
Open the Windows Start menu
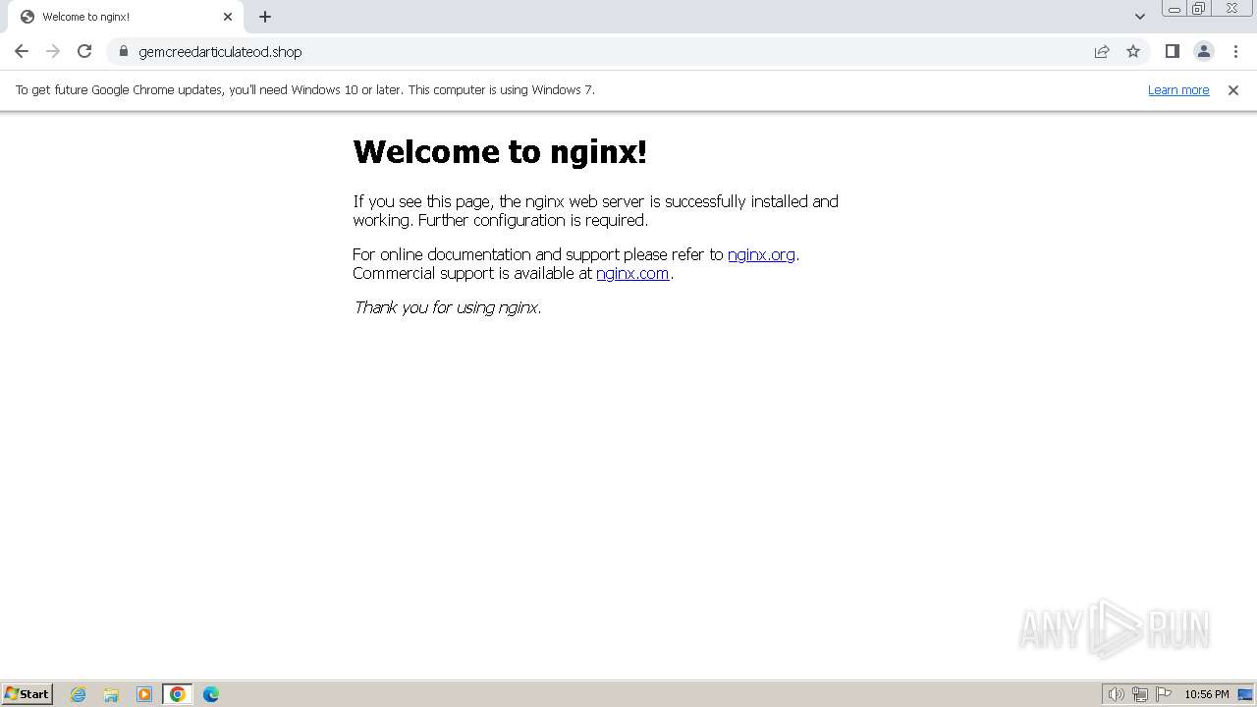click(x=27, y=694)
